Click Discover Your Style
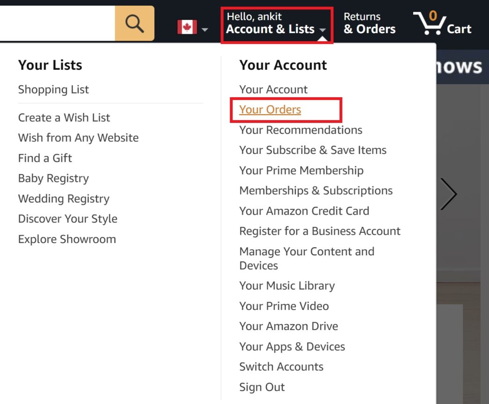 click(67, 218)
